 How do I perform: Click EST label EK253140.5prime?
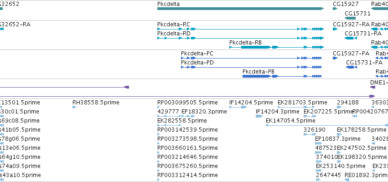341,166
